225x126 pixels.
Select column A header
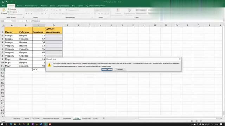coord(12,25)
